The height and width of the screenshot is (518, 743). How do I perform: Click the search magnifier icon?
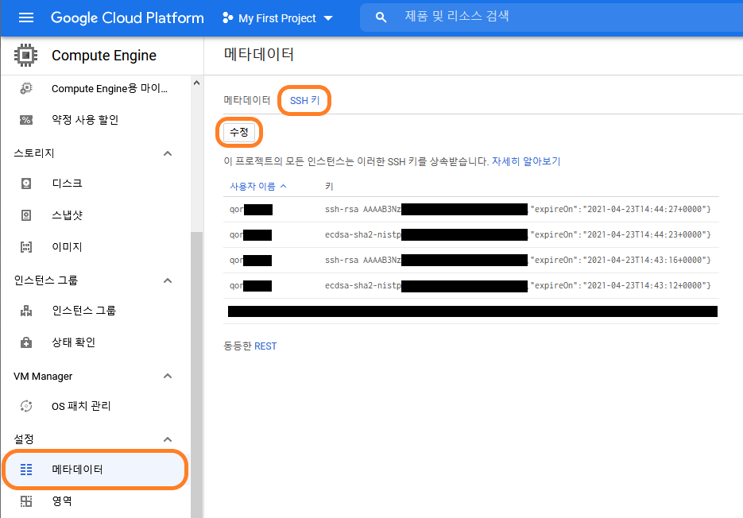[381, 17]
